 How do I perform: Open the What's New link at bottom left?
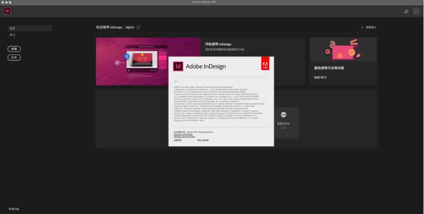(x=14, y=209)
